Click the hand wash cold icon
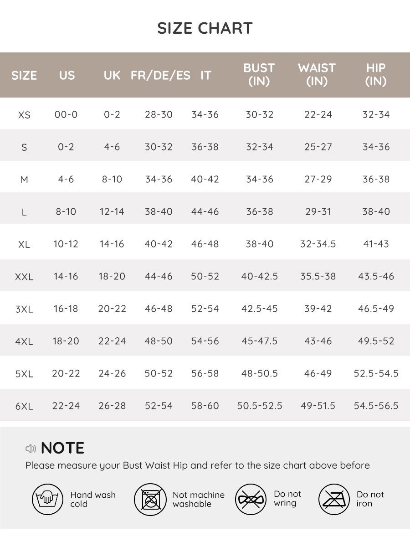 [47, 500]
